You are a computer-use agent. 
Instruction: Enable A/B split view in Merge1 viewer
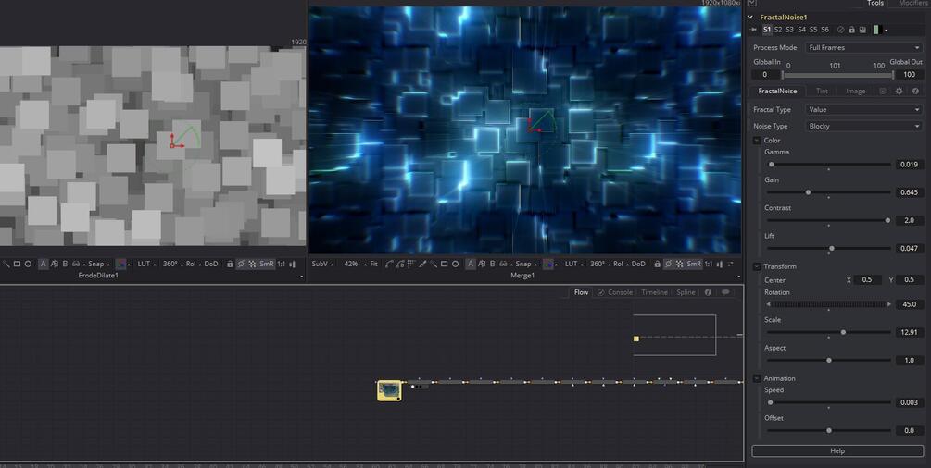click(482, 264)
